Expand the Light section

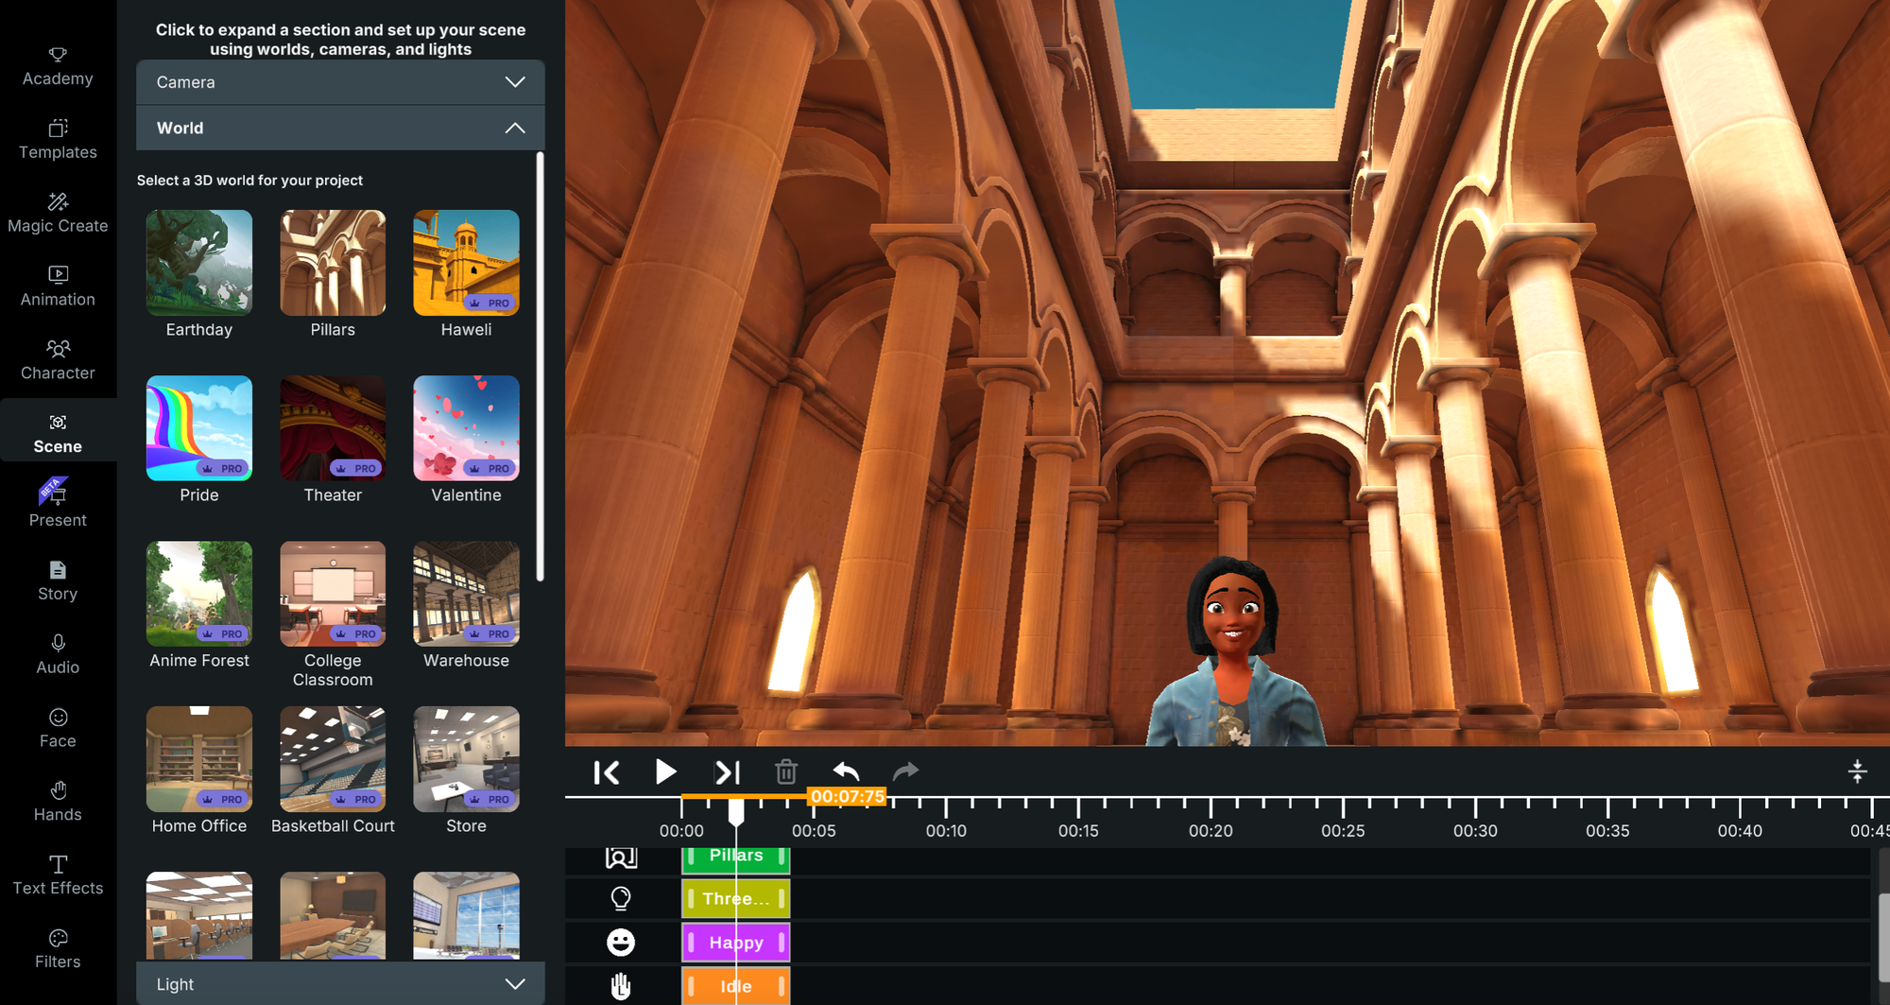point(340,983)
